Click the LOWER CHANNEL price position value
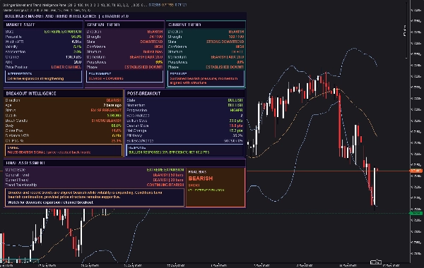The height and width of the screenshot is (268, 424). (66, 67)
